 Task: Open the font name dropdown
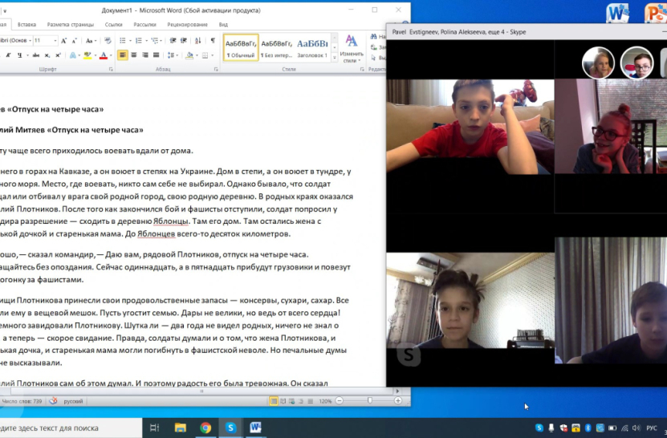click(x=31, y=41)
